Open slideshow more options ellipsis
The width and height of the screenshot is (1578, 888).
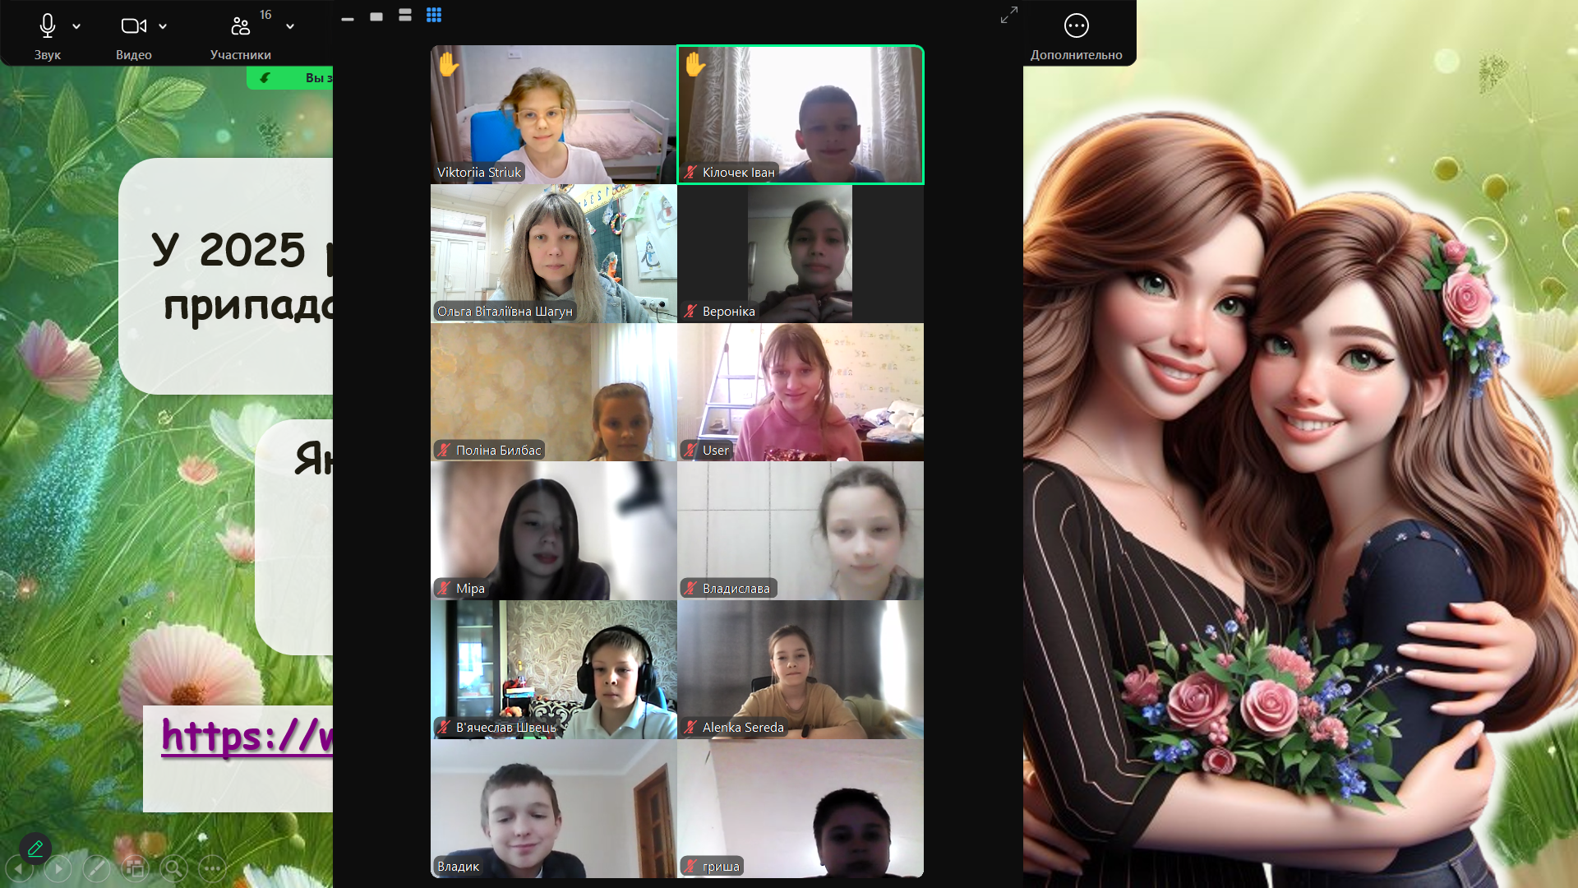tap(212, 868)
